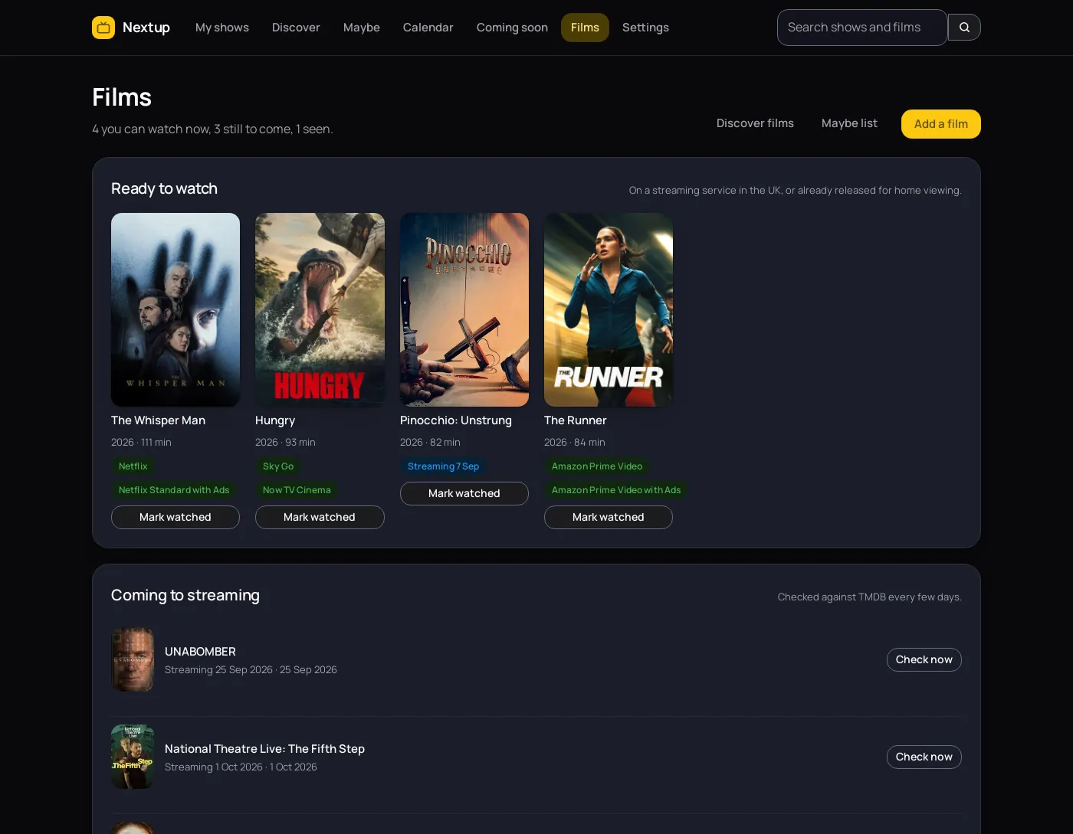1073x834 pixels.
Task: Click the Hungry film title
Action: [x=275, y=420]
